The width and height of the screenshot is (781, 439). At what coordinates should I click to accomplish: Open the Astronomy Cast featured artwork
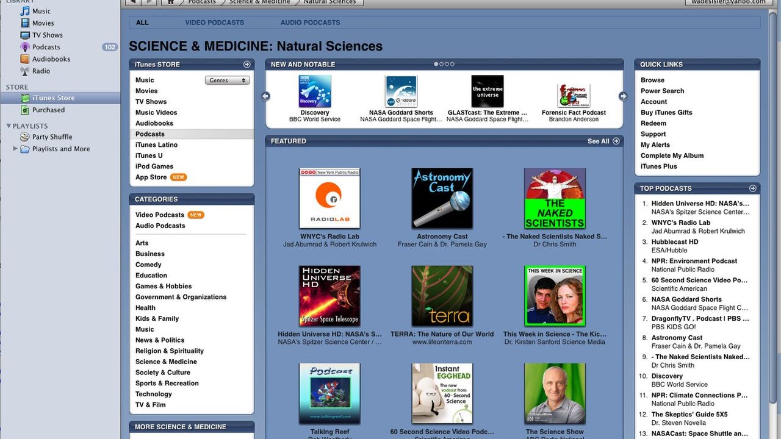[442, 198]
